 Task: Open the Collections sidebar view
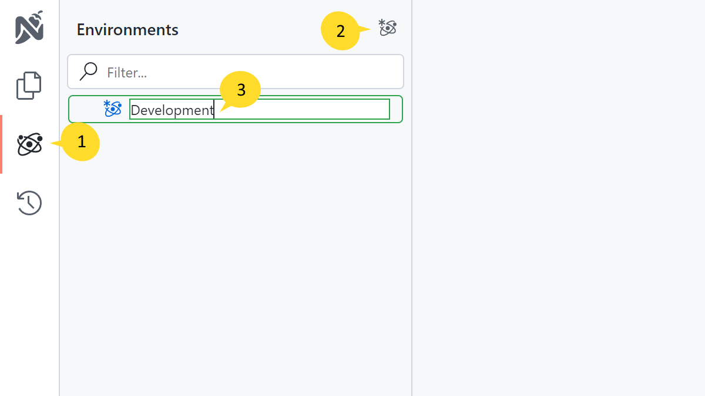[x=29, y=86]
